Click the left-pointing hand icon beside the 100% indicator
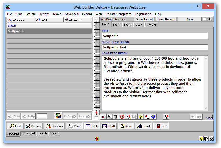Viewport: 221px width, 148px height. pyautogui.click(x=193, y=117)
